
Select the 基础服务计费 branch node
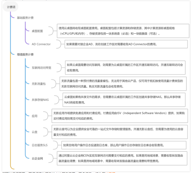tap(25, 18)
